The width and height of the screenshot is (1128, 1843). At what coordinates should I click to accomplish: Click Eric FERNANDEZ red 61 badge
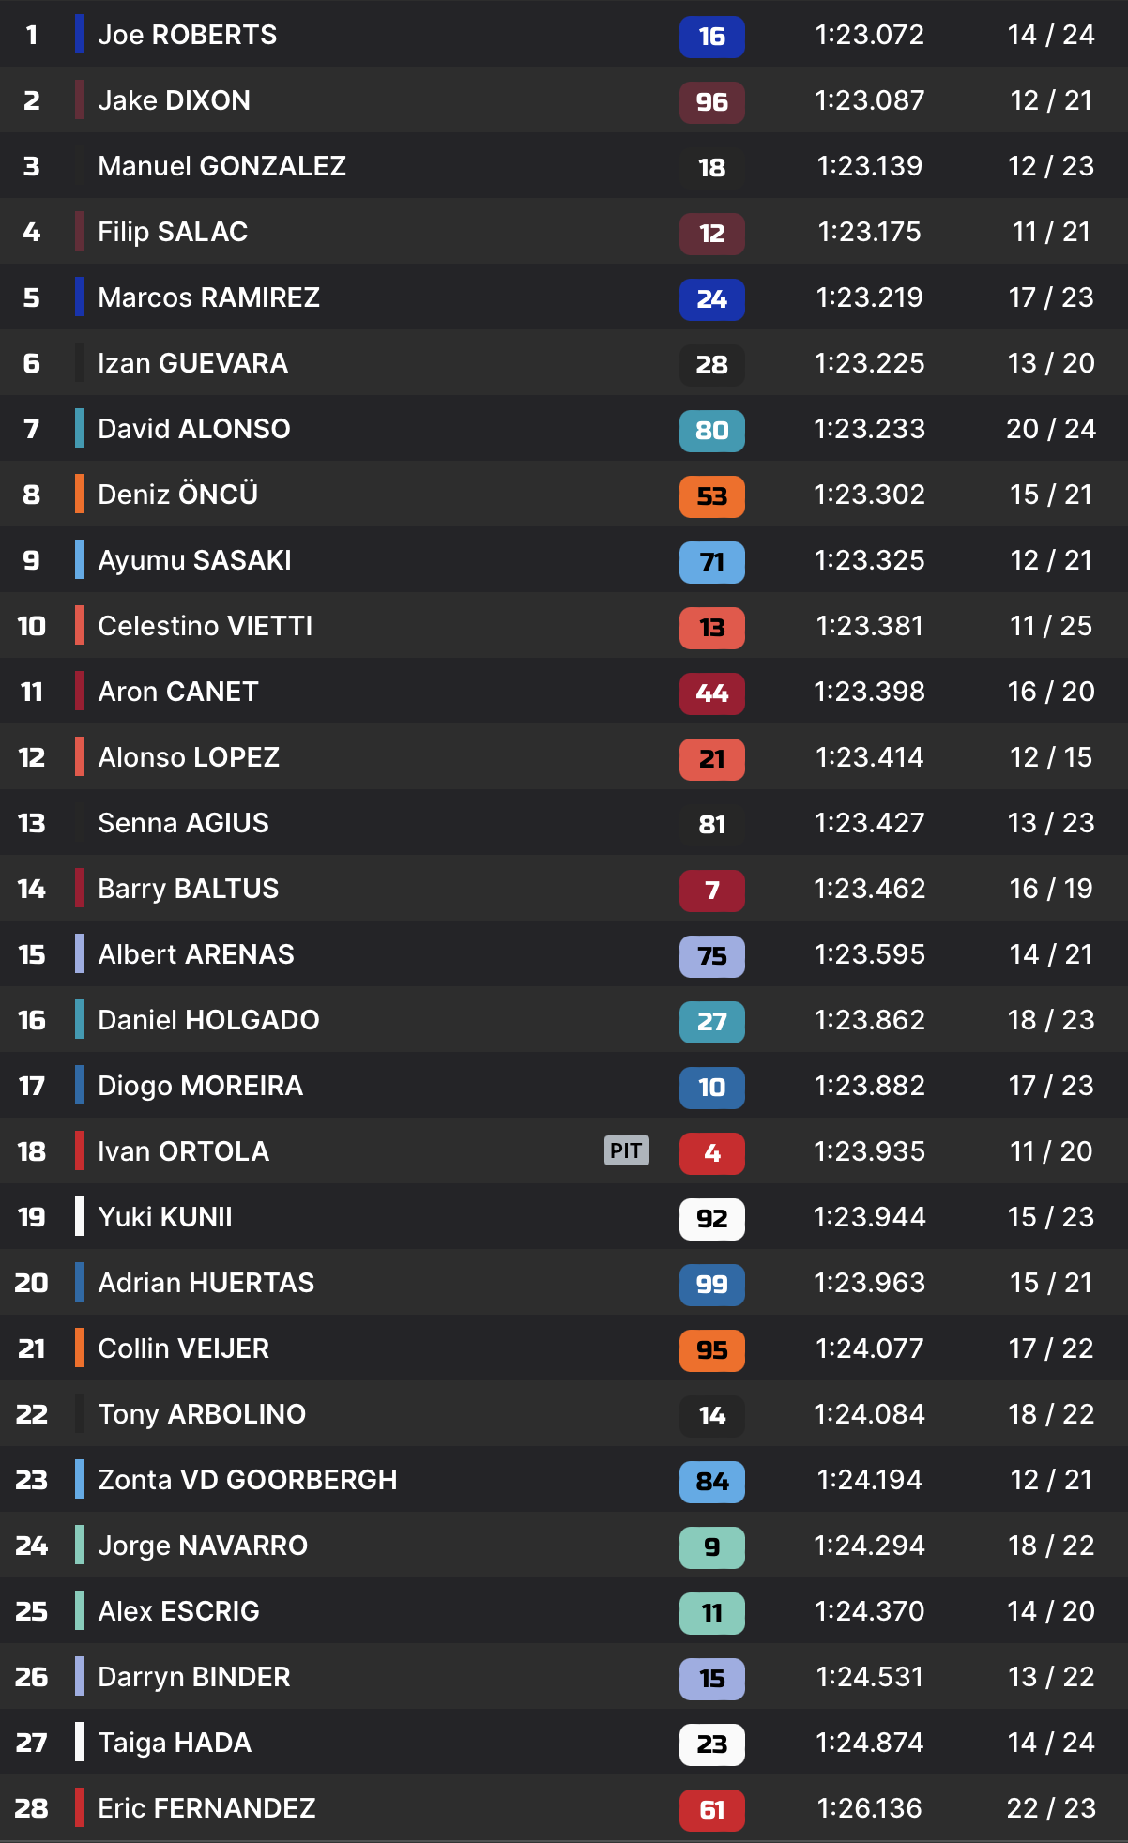coord(711,1810)
